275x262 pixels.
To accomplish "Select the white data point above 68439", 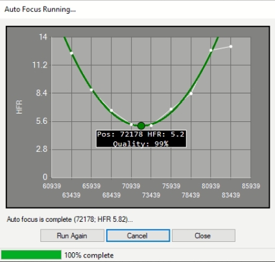I will (112, 110).
